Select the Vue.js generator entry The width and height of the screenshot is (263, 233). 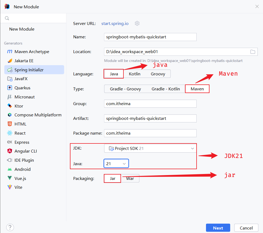20,178
